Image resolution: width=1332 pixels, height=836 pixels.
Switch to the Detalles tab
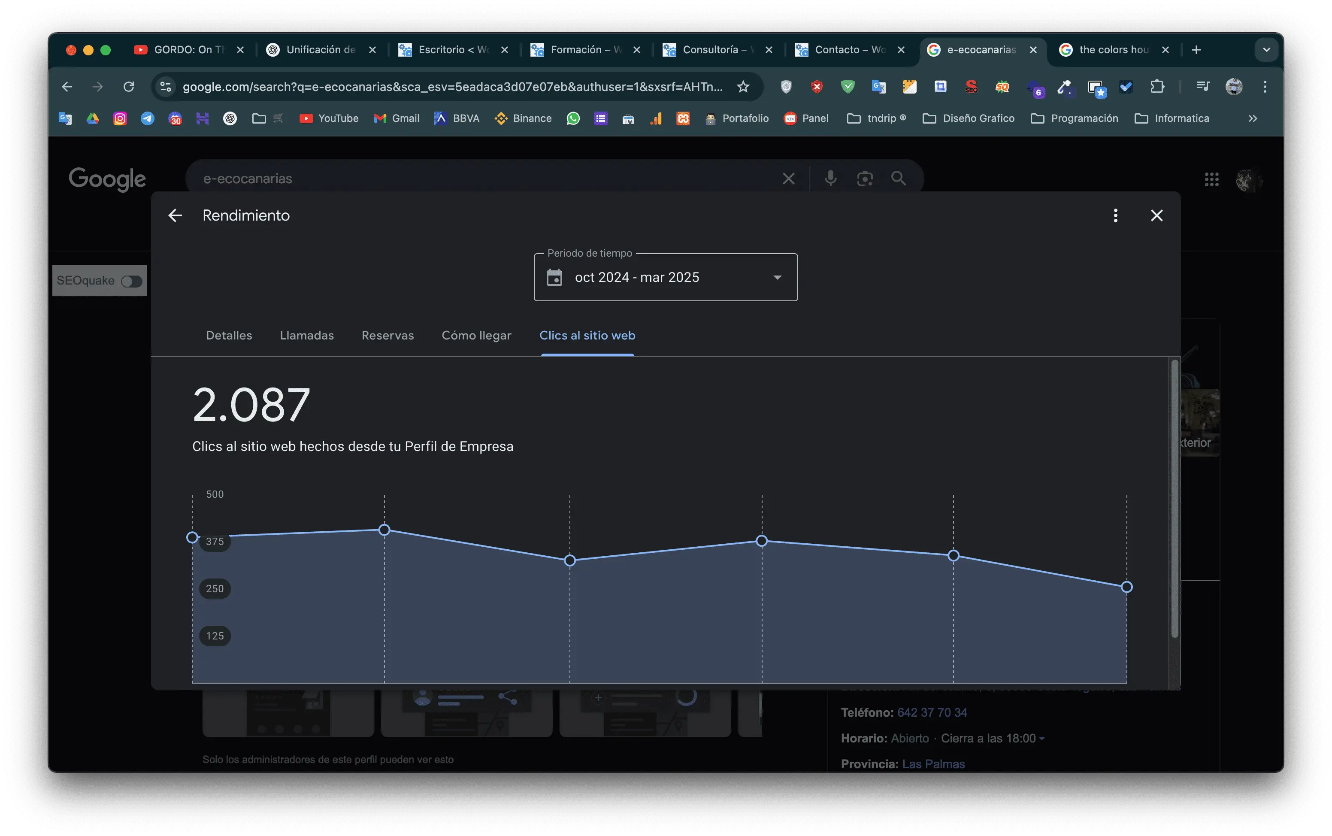229,336
